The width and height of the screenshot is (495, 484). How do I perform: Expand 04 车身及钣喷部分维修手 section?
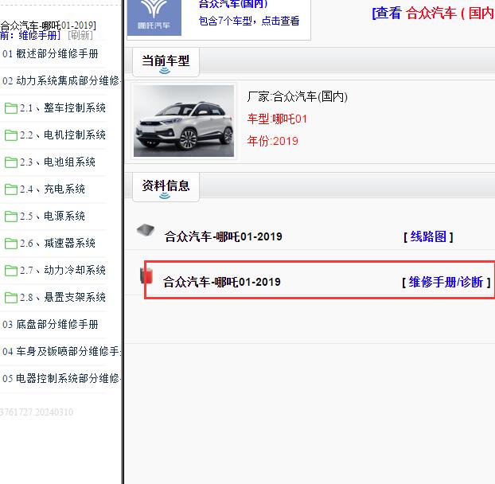(x=61, y=351)
